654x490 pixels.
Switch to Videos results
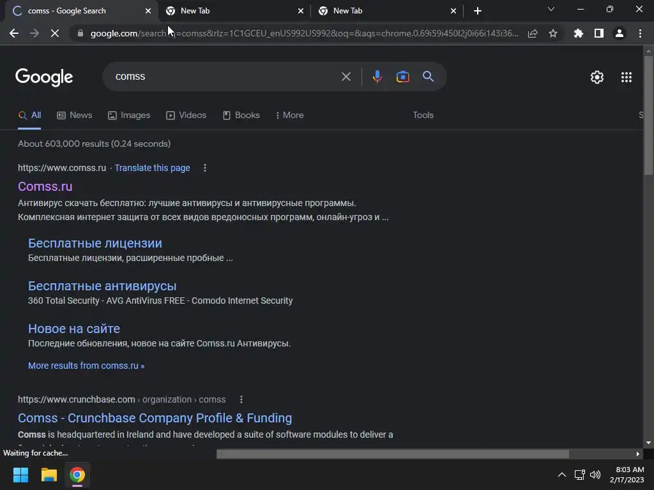186,115
